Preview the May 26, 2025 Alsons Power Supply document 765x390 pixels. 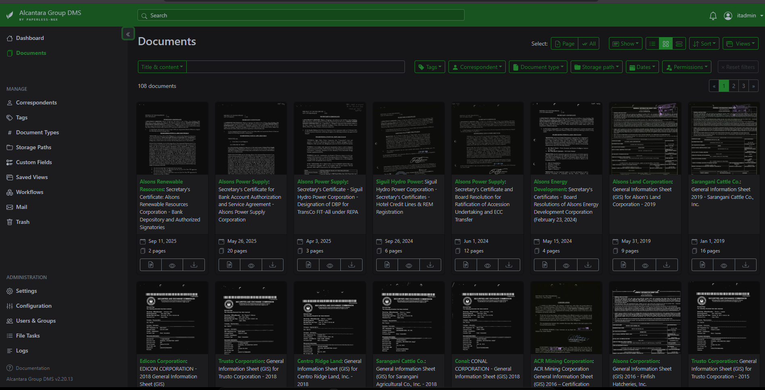coord(251,265)
